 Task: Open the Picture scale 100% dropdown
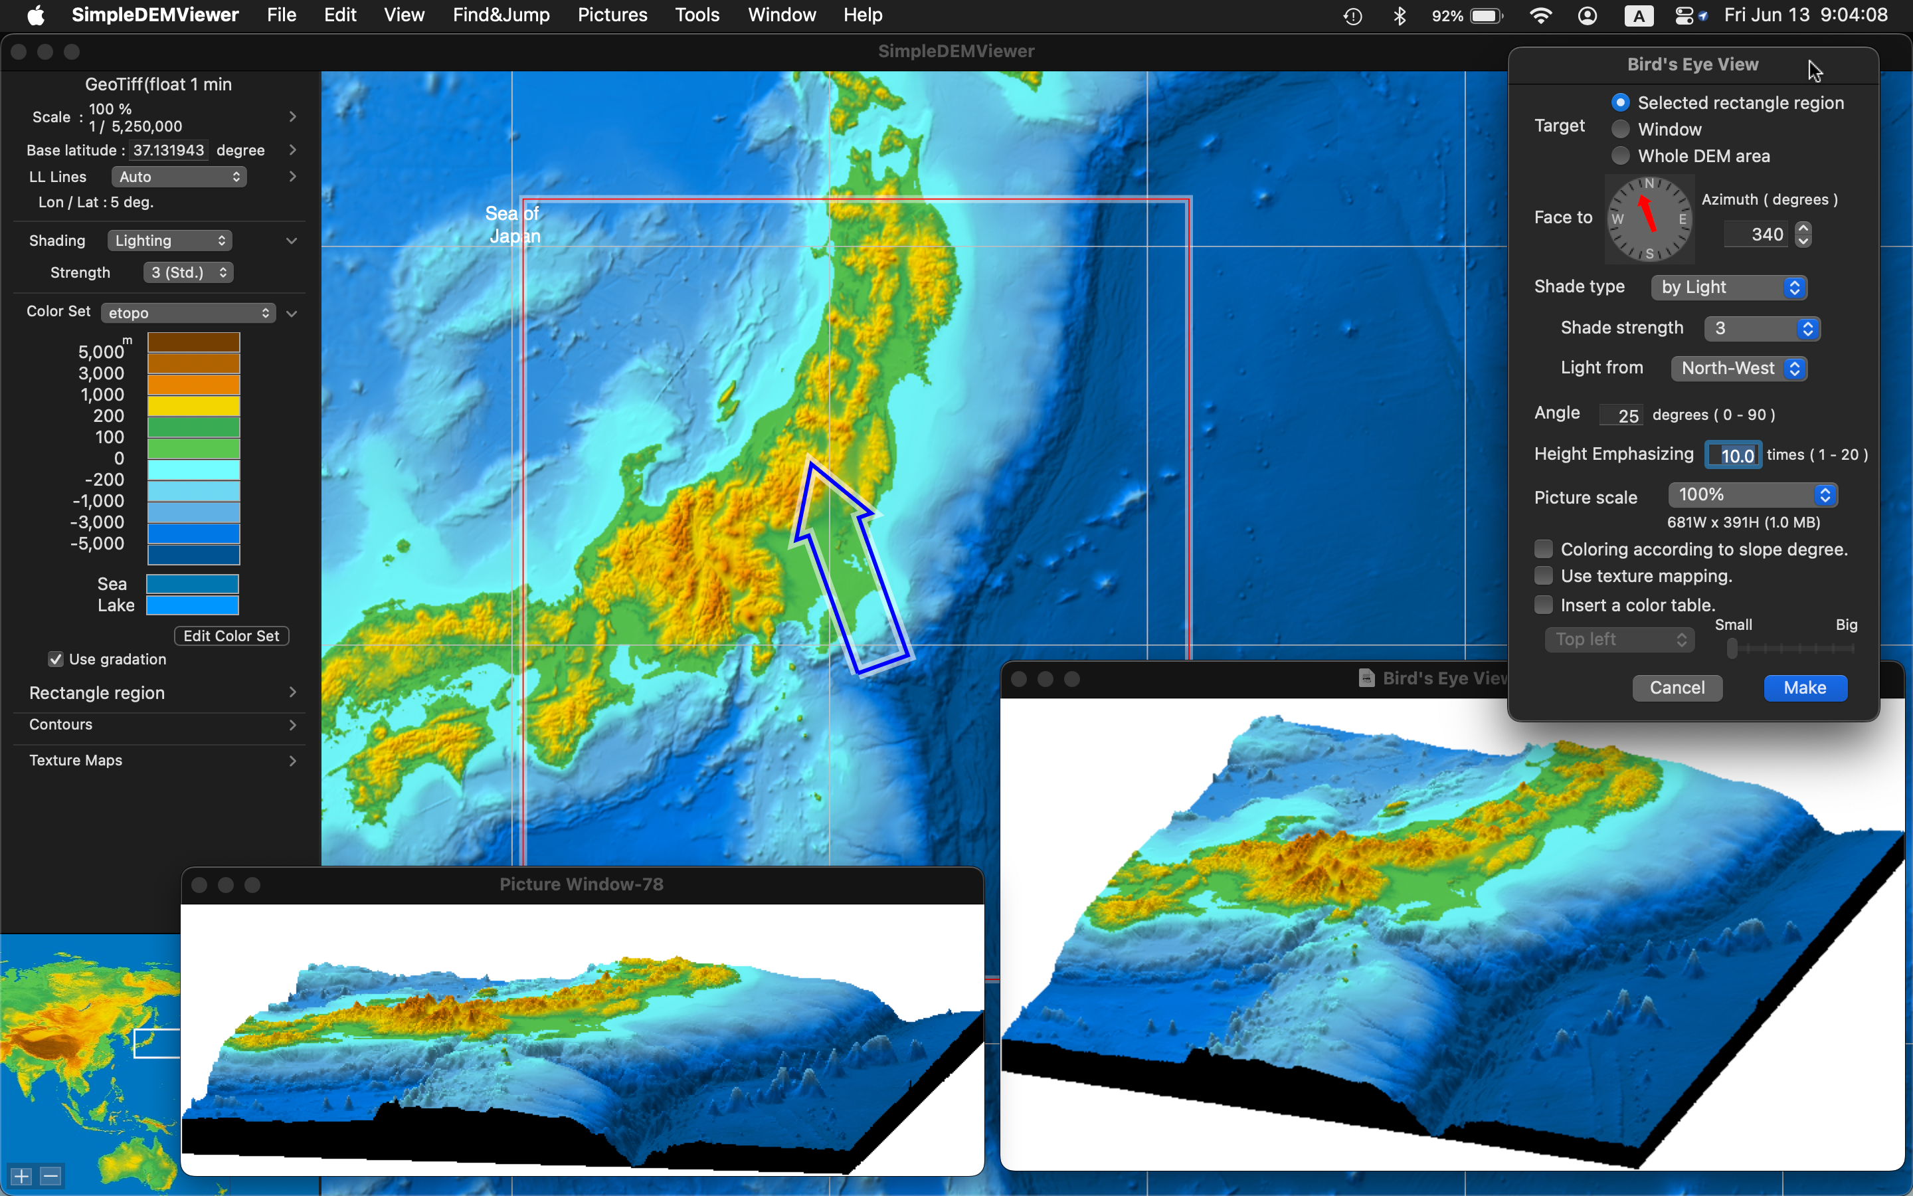[1752, 495]
